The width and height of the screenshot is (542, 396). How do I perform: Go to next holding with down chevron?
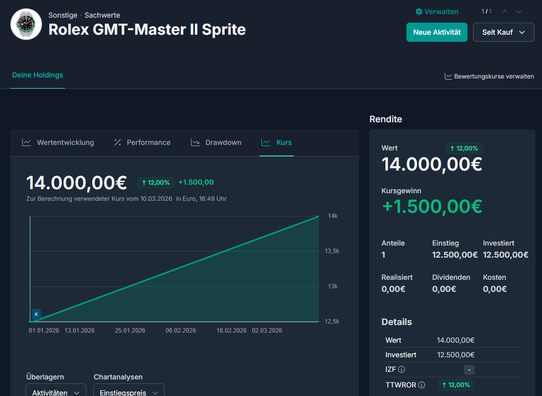(x=519, y=12)
